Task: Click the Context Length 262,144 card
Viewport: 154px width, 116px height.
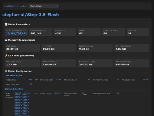Action: pyautogui.click(x=40, y=32)
